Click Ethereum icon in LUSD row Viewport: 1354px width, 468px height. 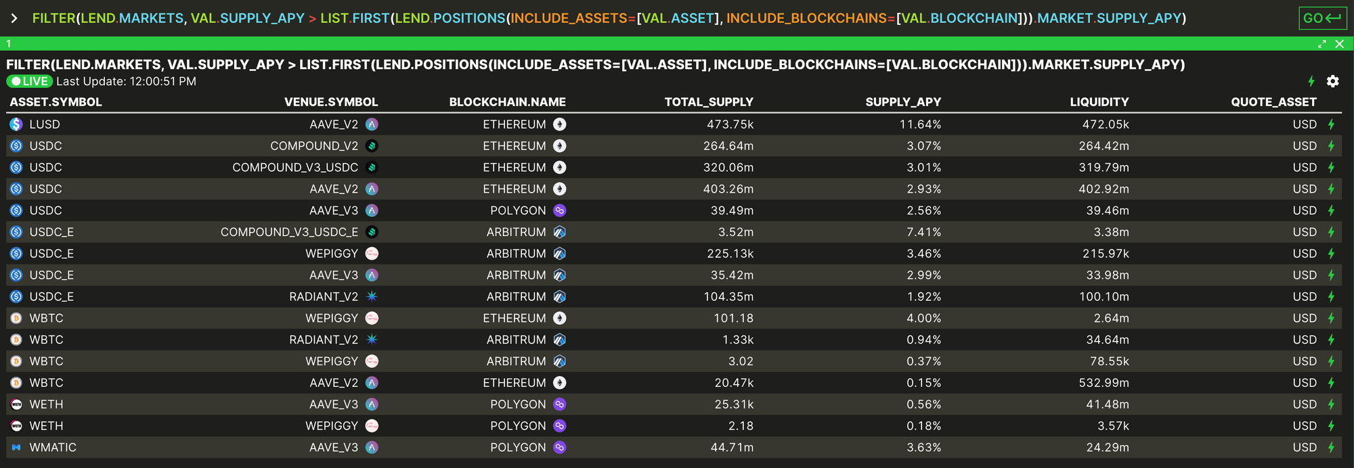point(559,124)
